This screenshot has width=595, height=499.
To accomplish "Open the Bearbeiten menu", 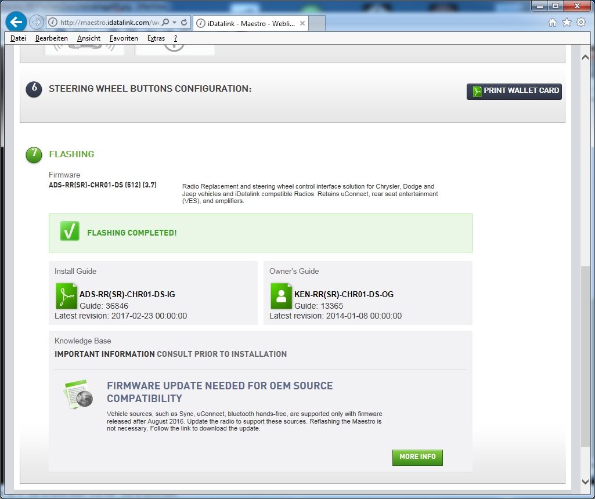I will 52,38.
